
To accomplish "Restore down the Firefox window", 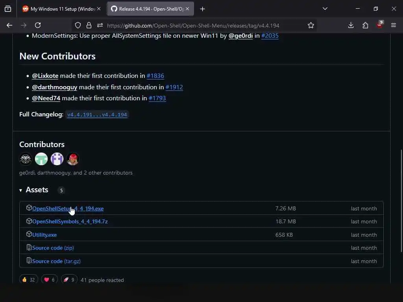I will [376, 9].
